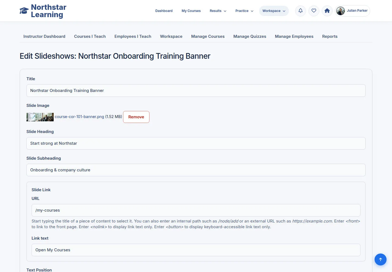Click the Link text input field
Viewport: 392px width, 272px height.
(196, 250)
